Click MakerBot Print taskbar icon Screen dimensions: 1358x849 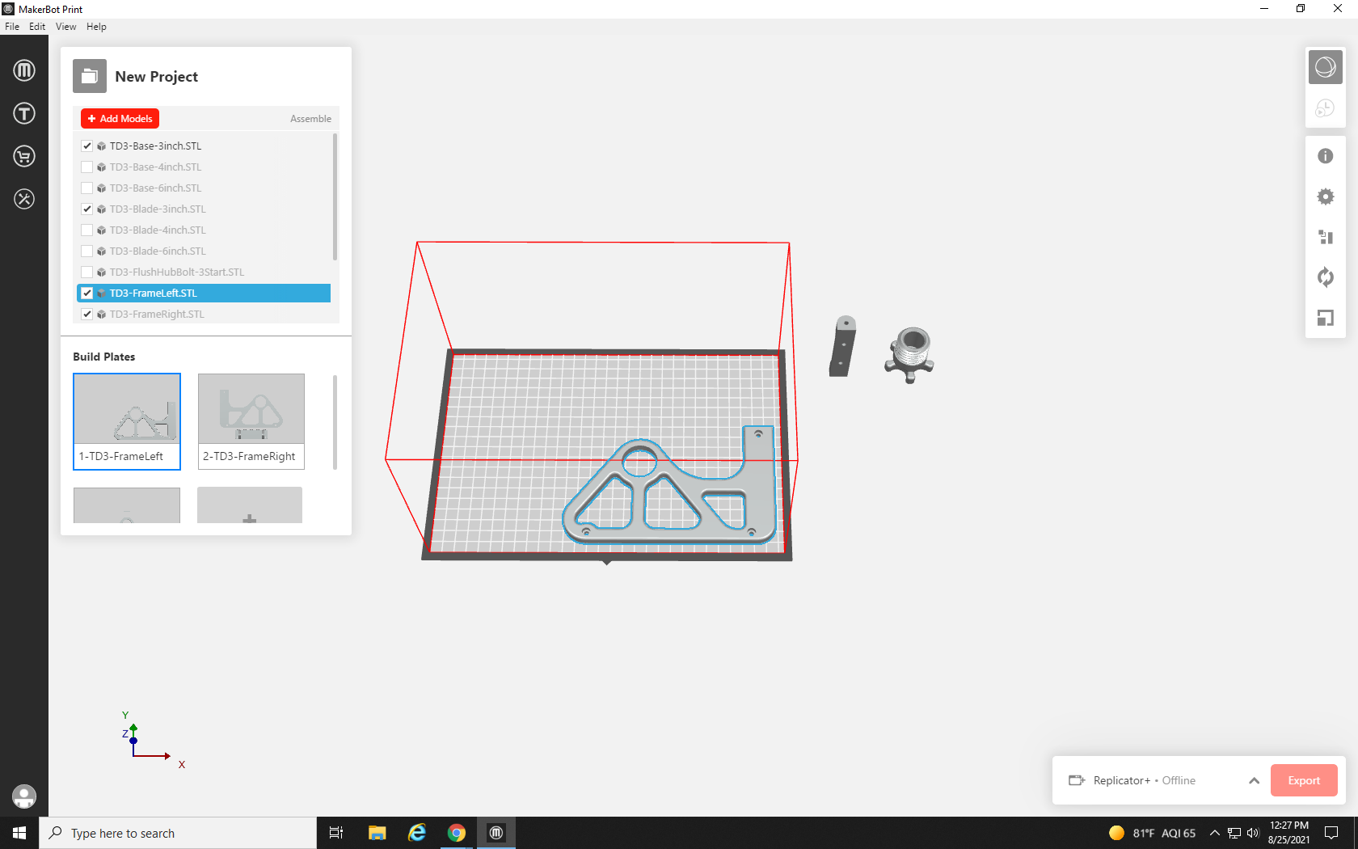click(x=496, y=833)
